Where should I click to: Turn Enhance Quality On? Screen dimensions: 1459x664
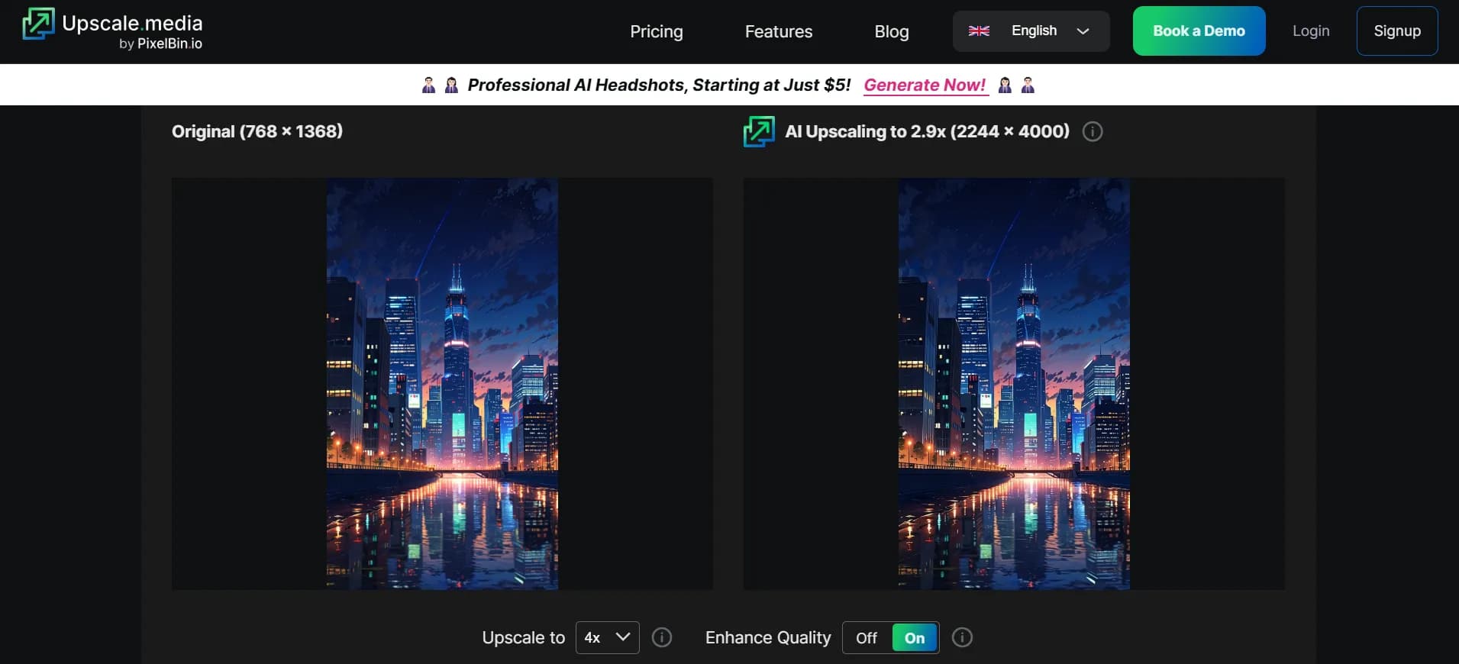[915, 638]
